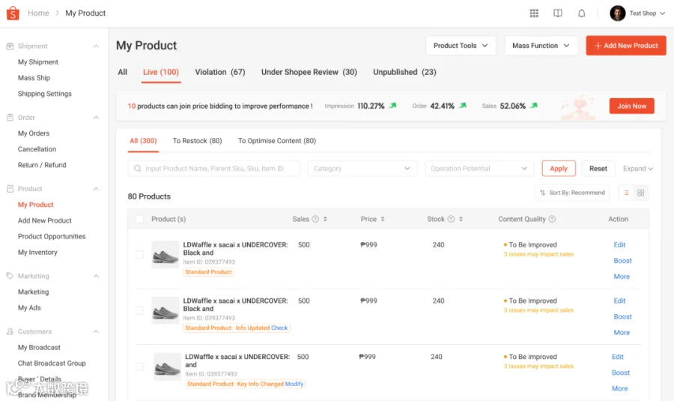Reset the product filters
The height and width of the screenshot is (401, 674).
[x=598, y=169]
